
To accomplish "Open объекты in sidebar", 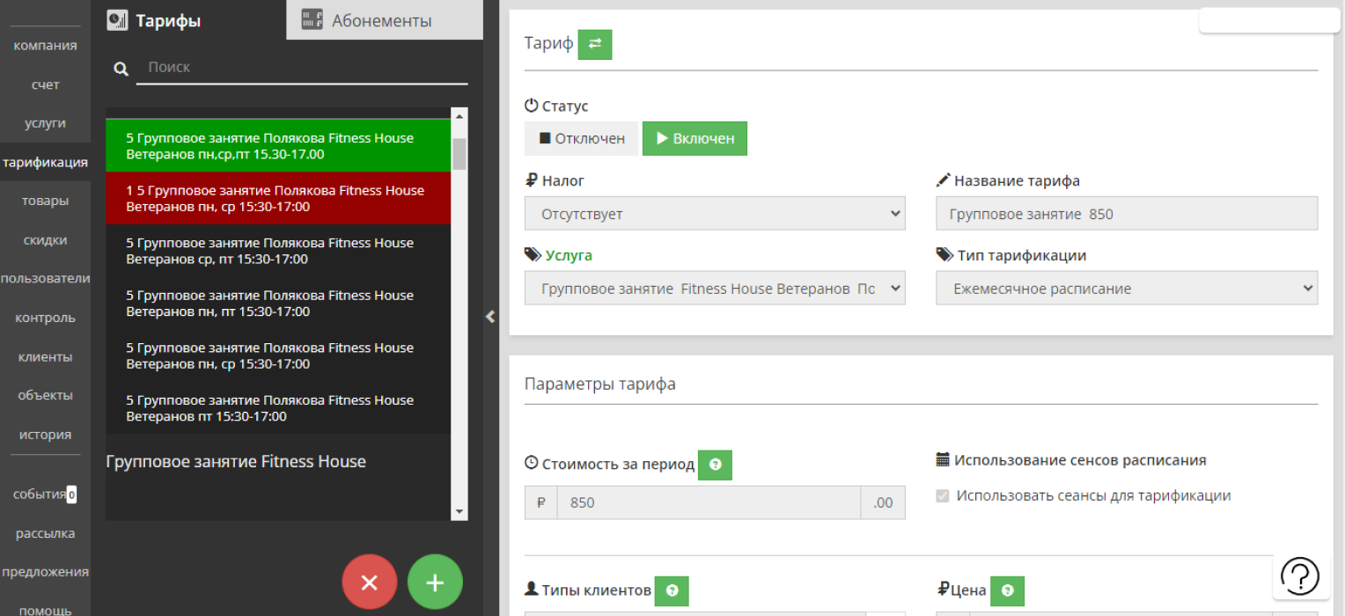I will coord(46,396).
